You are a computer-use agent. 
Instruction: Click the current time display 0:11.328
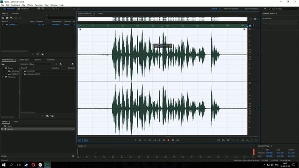[83, 140]
